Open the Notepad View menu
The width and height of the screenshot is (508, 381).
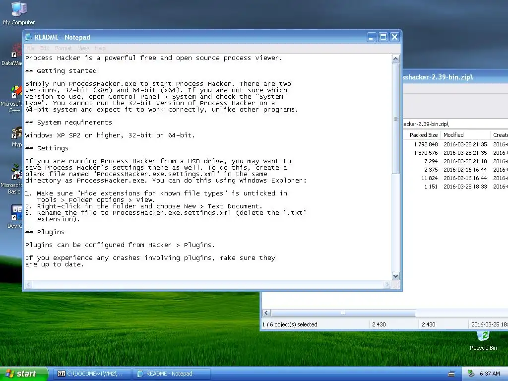tap(83, 48)
